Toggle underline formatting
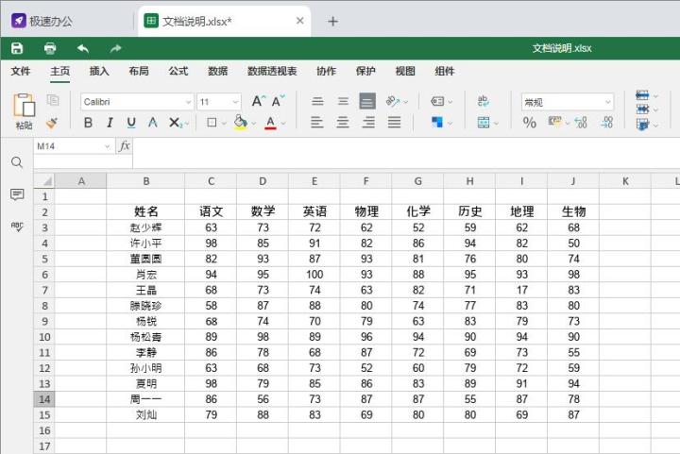This screenshot has height=454, width=680. tap(131, 123)
